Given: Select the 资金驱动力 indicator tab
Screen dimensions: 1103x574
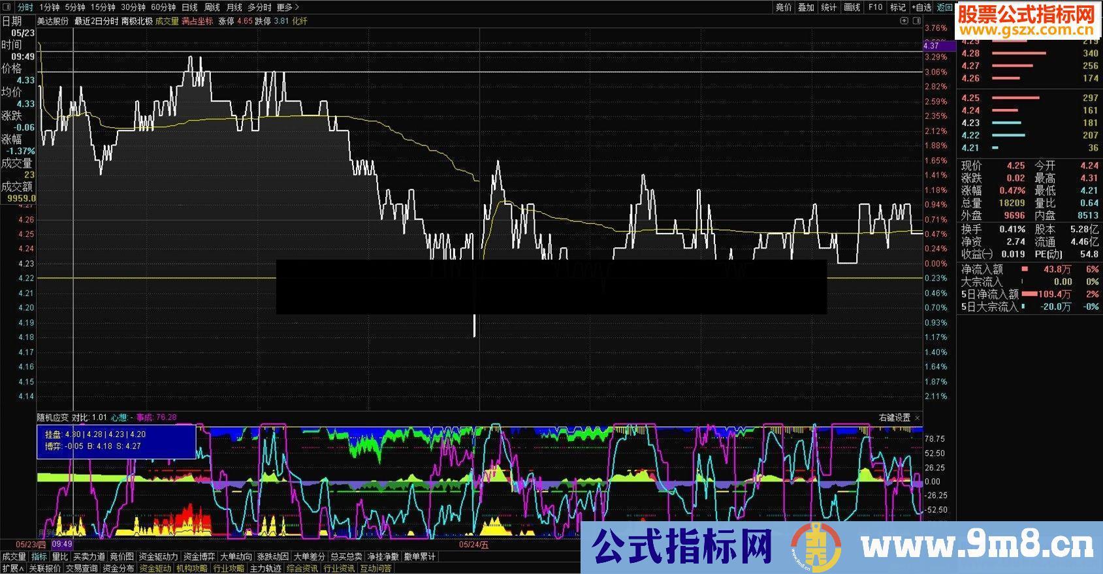Looking at the screenshot, I should coord(158,556).
